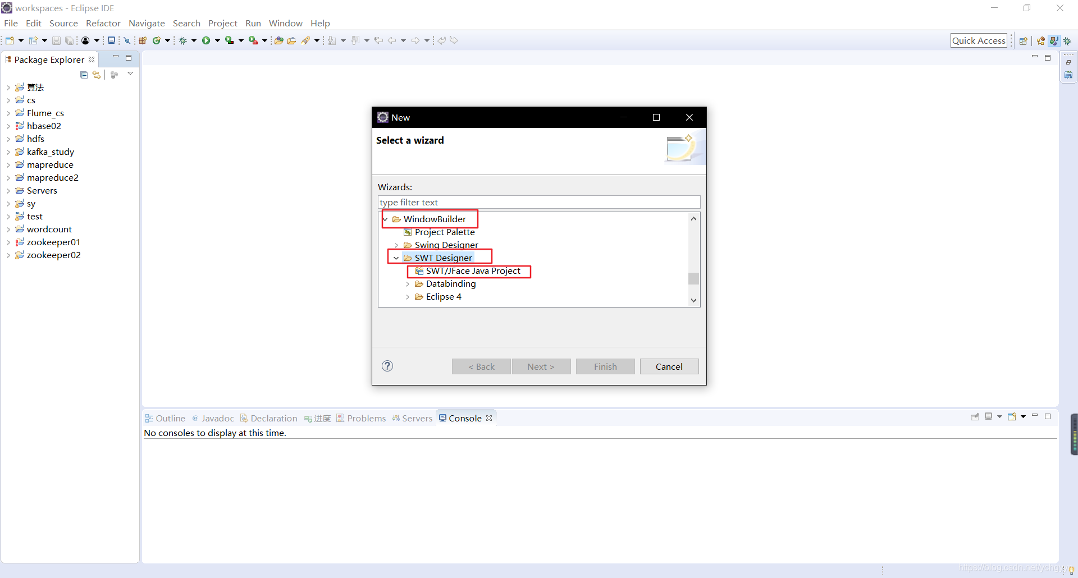Switch to the Servers tab
The image size is (1078, 578).
pos(412,418)
